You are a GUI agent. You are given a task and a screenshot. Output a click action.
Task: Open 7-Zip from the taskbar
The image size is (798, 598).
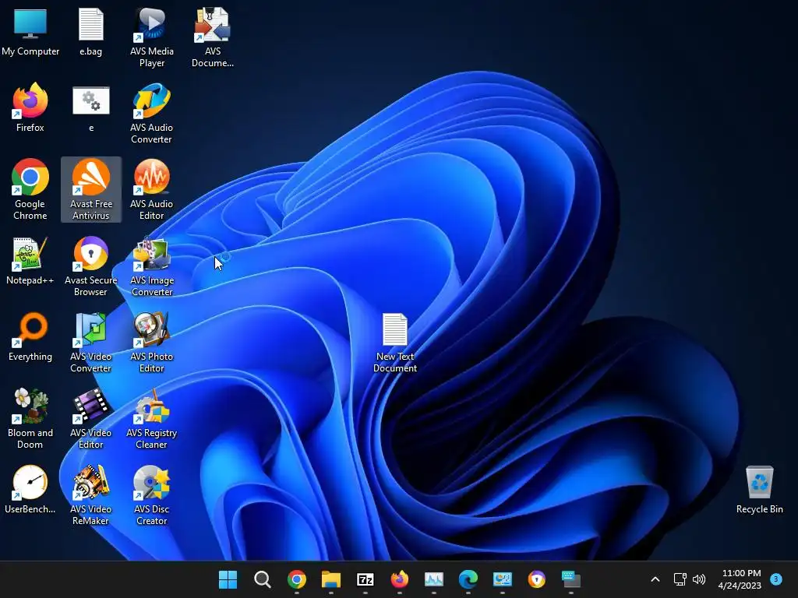[x=365, y=579]
